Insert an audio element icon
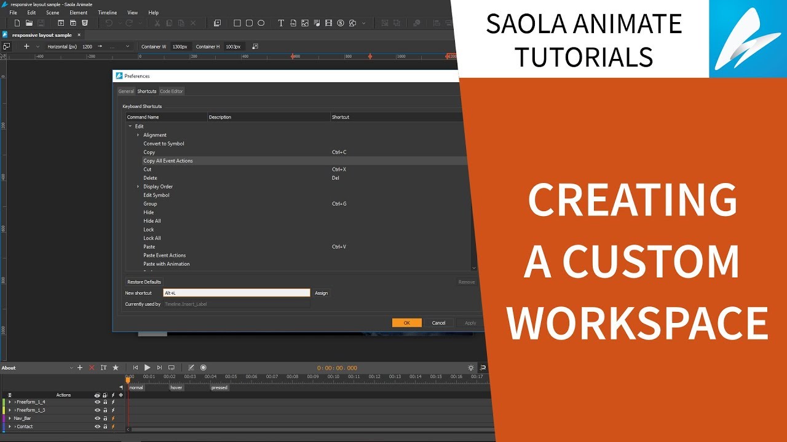Viewport: 787px width, 442px height. [317, 23]
